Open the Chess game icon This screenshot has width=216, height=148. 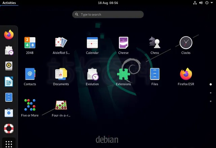point(155,43)
